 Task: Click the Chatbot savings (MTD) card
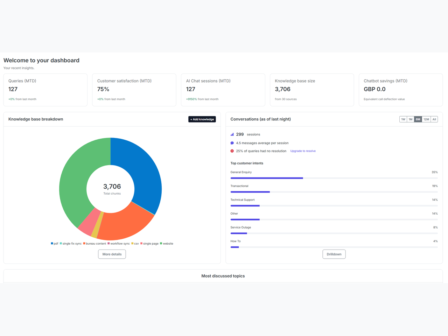point(401,90)
